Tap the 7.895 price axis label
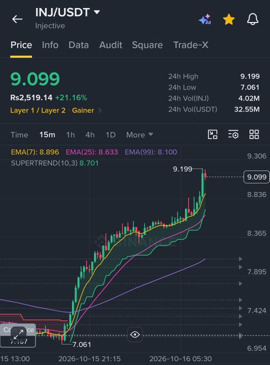The image size is (270, 365). tap(257, 272)
